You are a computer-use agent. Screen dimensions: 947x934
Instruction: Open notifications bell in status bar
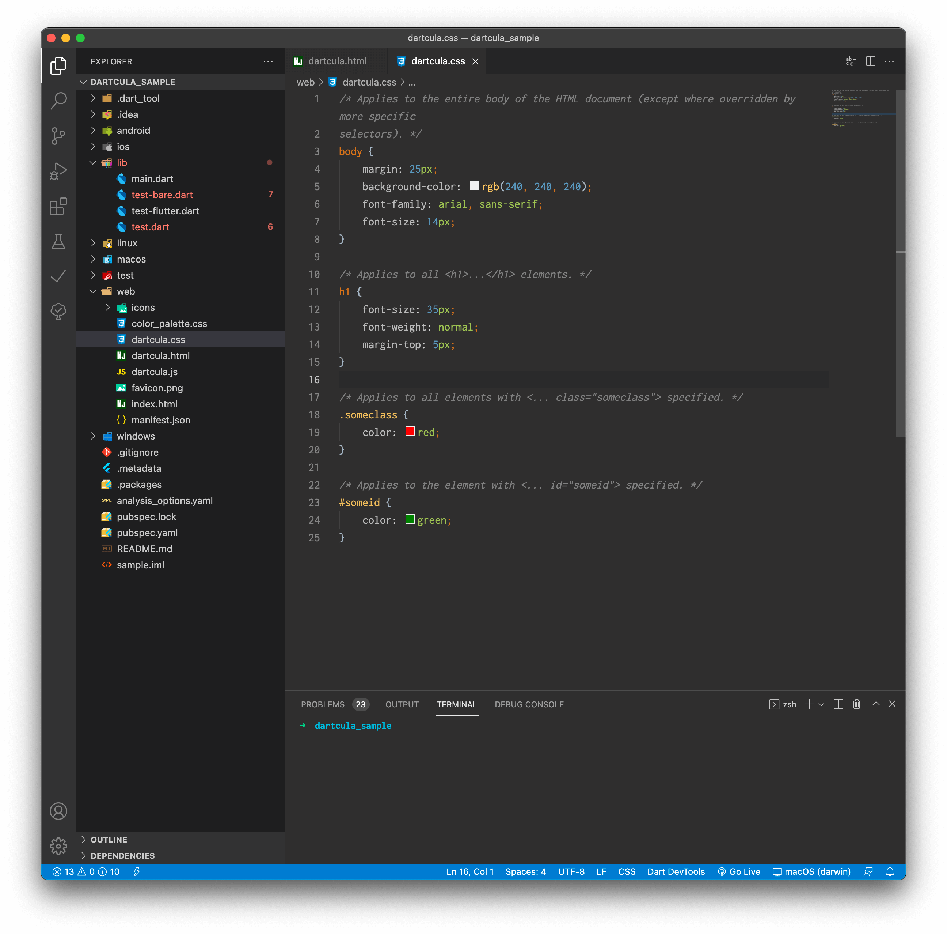pos(890,872)
